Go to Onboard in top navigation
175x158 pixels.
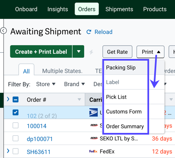(x=26, y=9)
